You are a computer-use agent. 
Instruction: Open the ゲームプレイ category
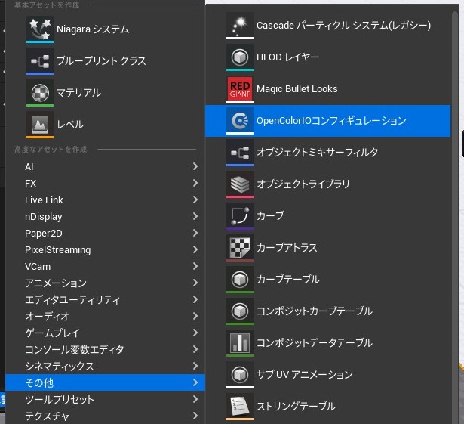(105, 333)
